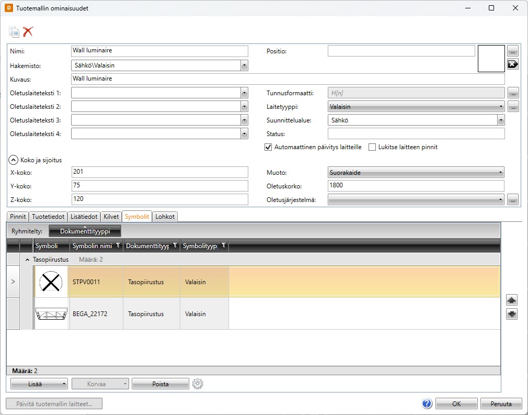Select the BEGA_22172 symbol thumbnail
Screen dimensions: 528x415
pos(52,314)
